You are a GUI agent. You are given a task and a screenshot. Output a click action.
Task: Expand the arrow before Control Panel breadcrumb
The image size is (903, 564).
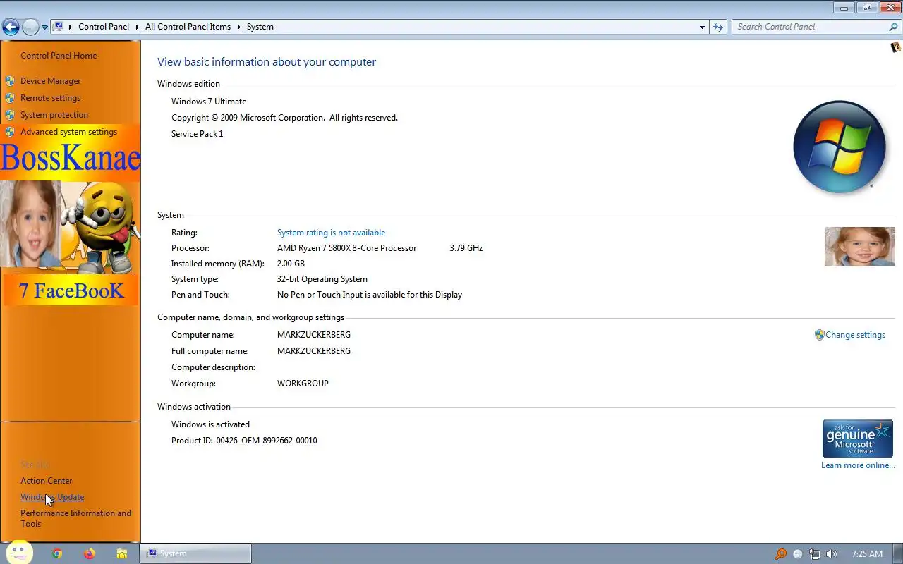click(x=70, y=27)
